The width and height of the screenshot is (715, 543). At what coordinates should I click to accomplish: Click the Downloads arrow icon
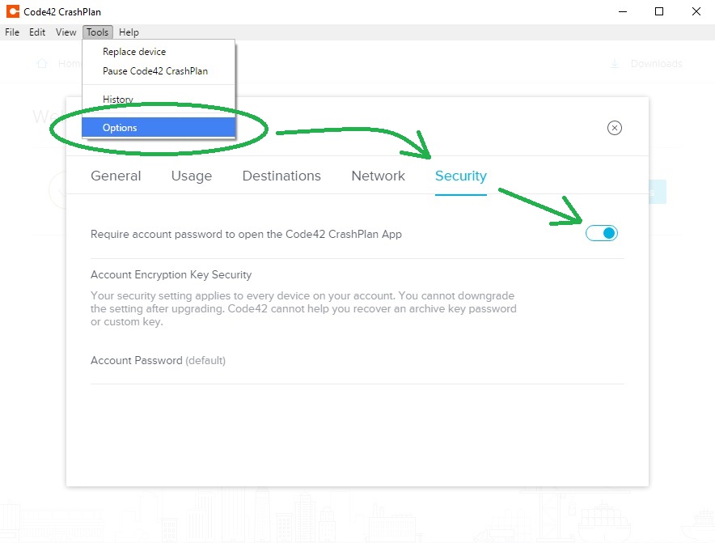click(615, 64)
